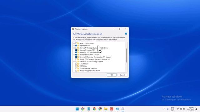The height and width of the screenshot is (112, 200).
Task: Uncheck Microsoft Print to PDF checkbox
Action: click(76, 50)
